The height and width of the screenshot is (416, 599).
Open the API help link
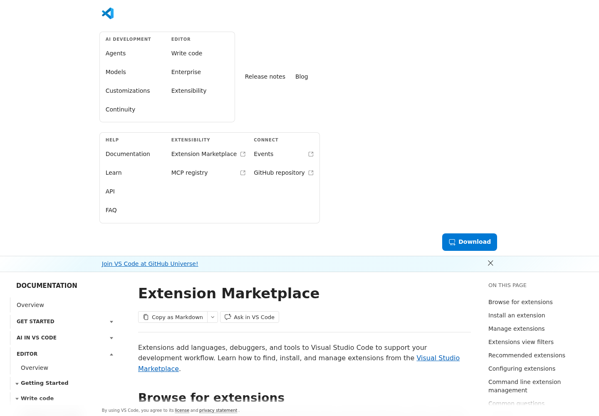pyautogui.click(x=110, y=191)
